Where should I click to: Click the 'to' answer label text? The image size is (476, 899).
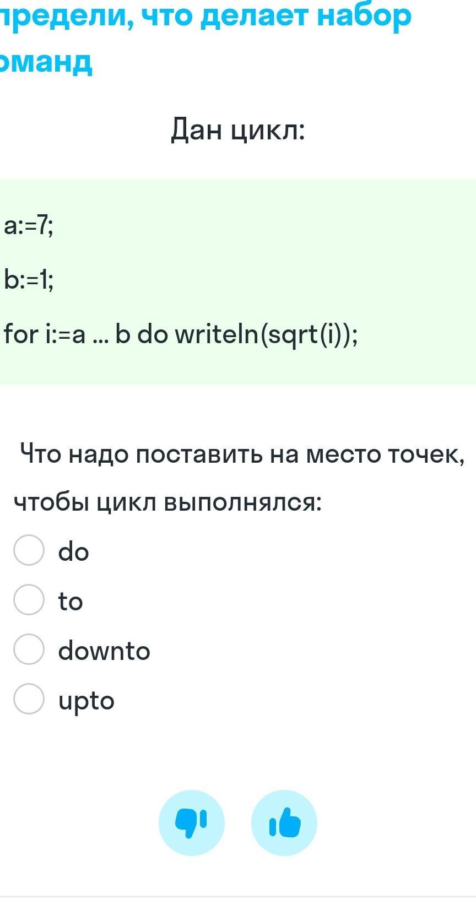(x=71, y=601)
